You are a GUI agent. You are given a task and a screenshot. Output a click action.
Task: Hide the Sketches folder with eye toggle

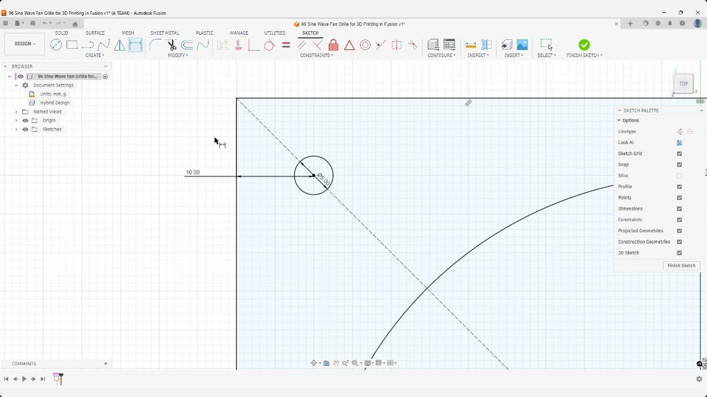tap(25, 129)
